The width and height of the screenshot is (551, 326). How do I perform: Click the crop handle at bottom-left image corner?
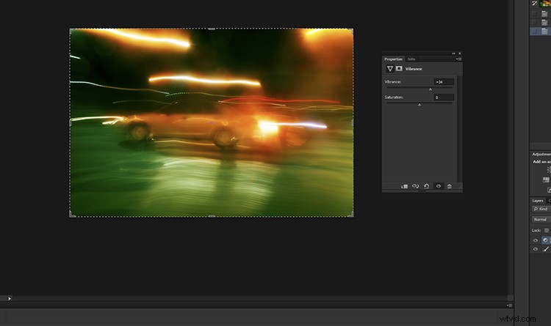pyautogui.click(x=72, y=215)
